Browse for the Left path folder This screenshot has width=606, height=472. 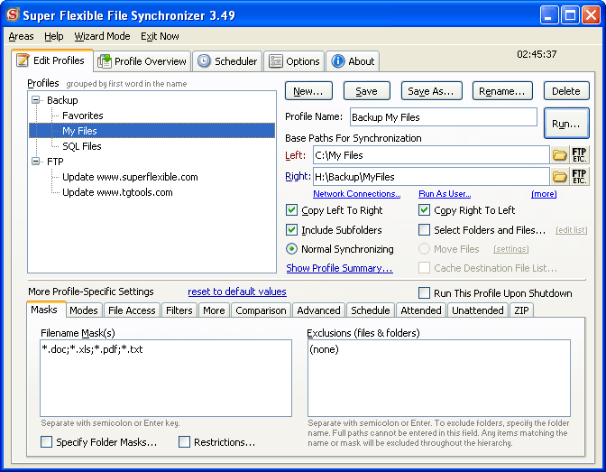click(560, 155)
